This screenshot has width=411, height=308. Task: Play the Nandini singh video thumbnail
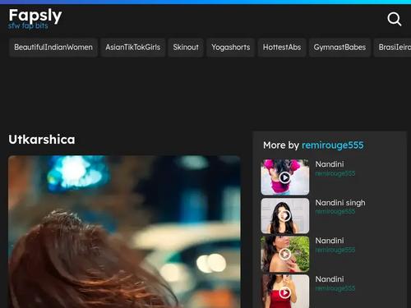[x=285, y=216]
